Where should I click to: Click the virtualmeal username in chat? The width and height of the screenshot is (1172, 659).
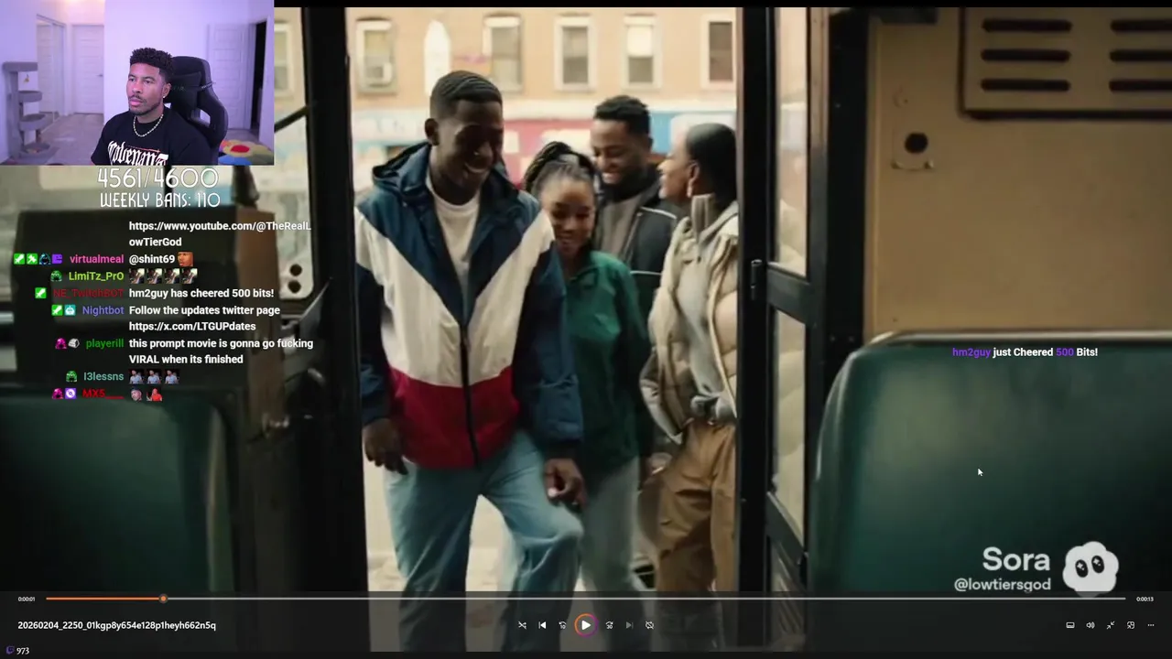[x=96, y=259]
